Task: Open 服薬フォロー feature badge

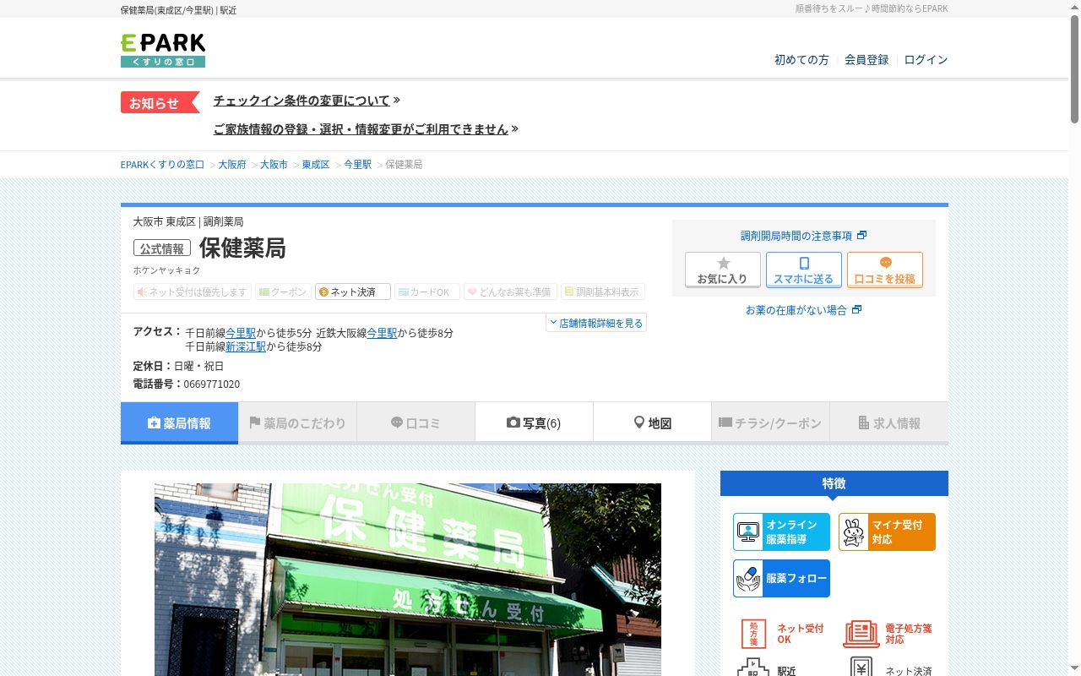Action: 781,579
